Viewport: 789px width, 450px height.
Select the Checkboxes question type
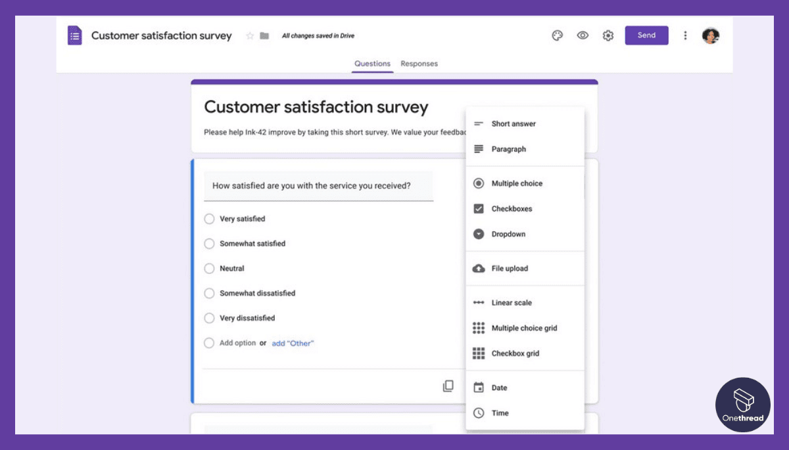pos(511,208)
